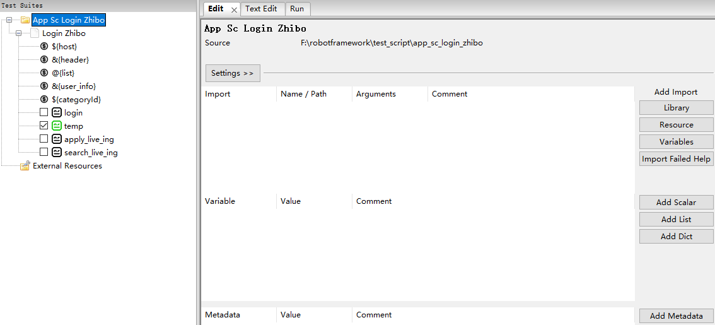Enable the login test case checkbox

pos(44,112)
